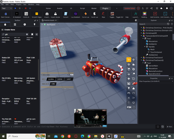The height and width of the screenshot is (139, 174).
Task: Toggle the Toolbox saved bookmark filter
Action: click(x=32, y=34)
